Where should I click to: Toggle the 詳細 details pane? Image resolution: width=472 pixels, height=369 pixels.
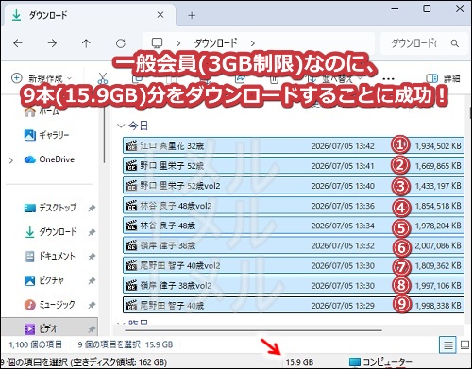click(443, 78)
